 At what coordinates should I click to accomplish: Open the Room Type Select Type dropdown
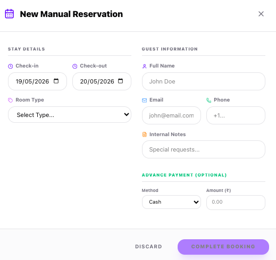point(70,115)
